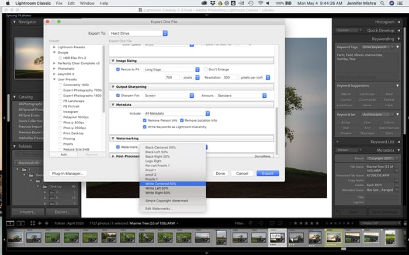409x255 pixels.
Task: Expand the Keyword List panel
Action: tap(398, 141)
